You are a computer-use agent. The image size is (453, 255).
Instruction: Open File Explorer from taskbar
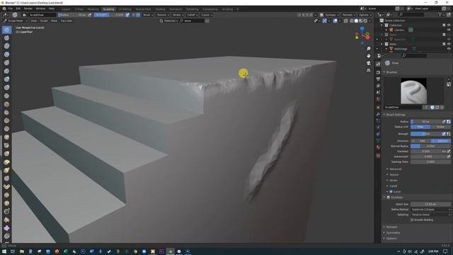[22, 251]
